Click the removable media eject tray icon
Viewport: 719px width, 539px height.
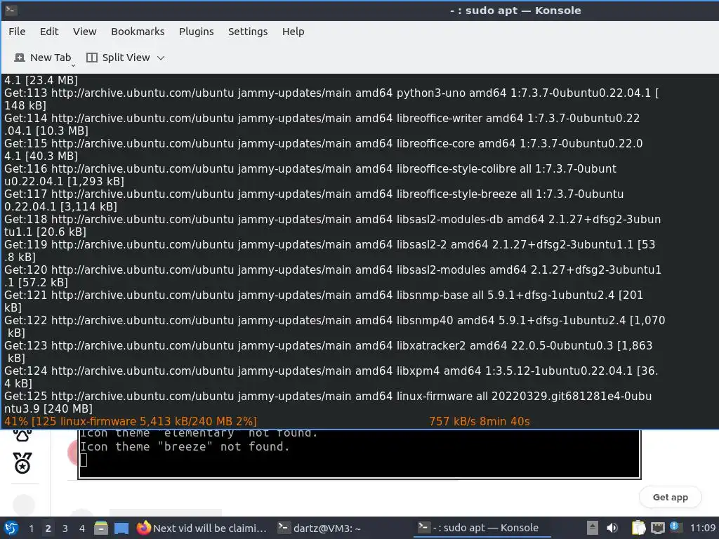coord(593,528)
